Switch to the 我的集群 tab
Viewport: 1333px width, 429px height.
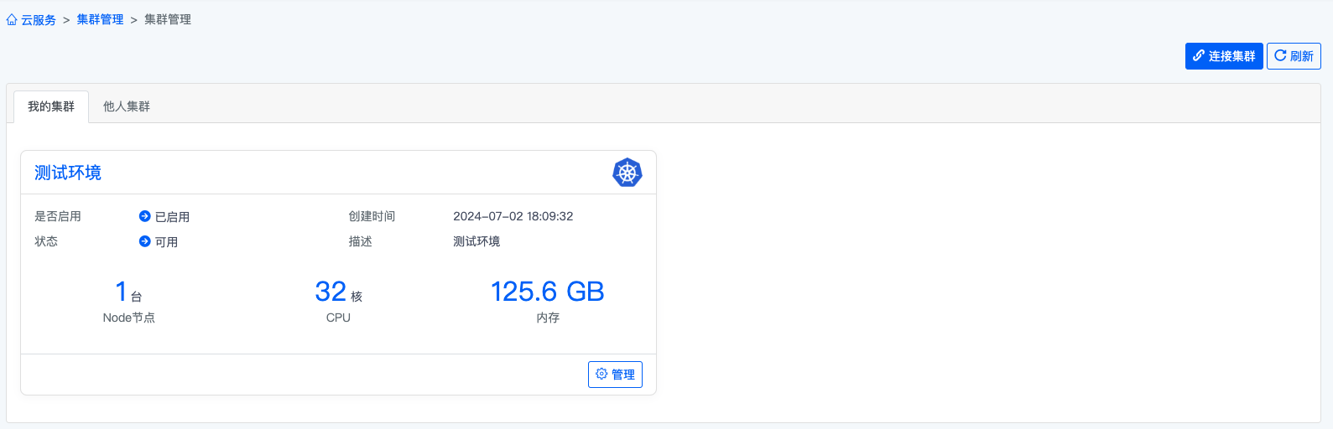pyautogui.click(x=51, y=106)
